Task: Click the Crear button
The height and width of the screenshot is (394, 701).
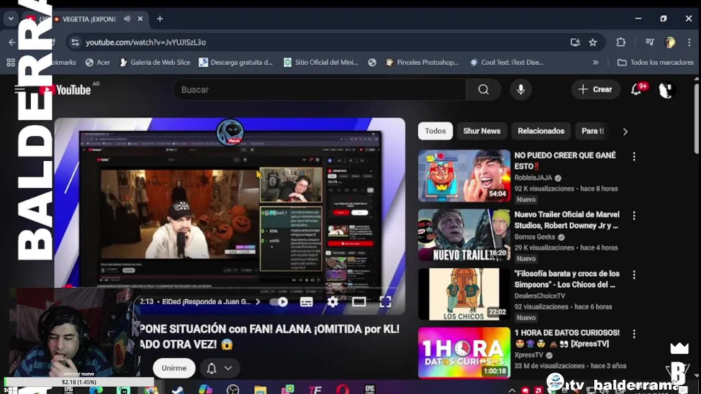Action: pos(595,90)
